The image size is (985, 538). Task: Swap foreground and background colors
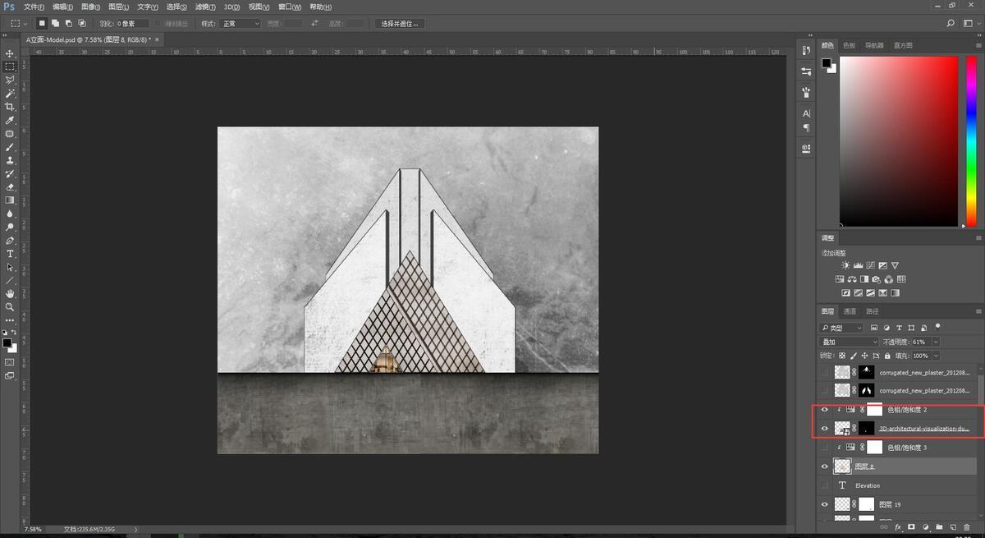15,333
